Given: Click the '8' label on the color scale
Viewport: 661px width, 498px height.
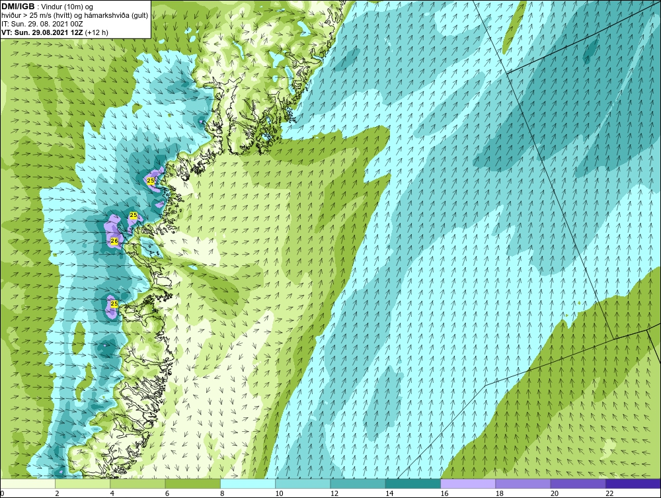Looking at the screenshot, I should tap(222, 494).
